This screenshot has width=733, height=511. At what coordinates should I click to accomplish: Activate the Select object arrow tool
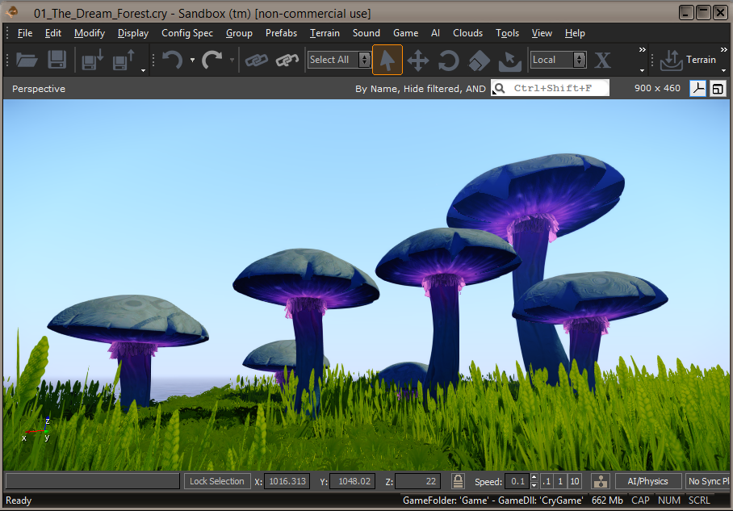pyautogui.click(x=387, y=60)
